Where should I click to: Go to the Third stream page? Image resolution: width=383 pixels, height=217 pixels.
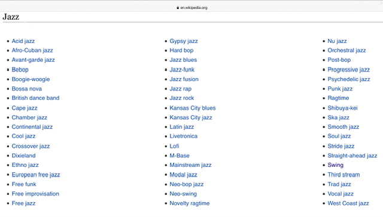click(344, 175)
